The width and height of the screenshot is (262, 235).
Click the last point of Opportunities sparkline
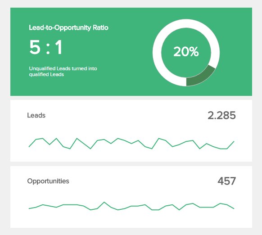[x=234, y=208]
